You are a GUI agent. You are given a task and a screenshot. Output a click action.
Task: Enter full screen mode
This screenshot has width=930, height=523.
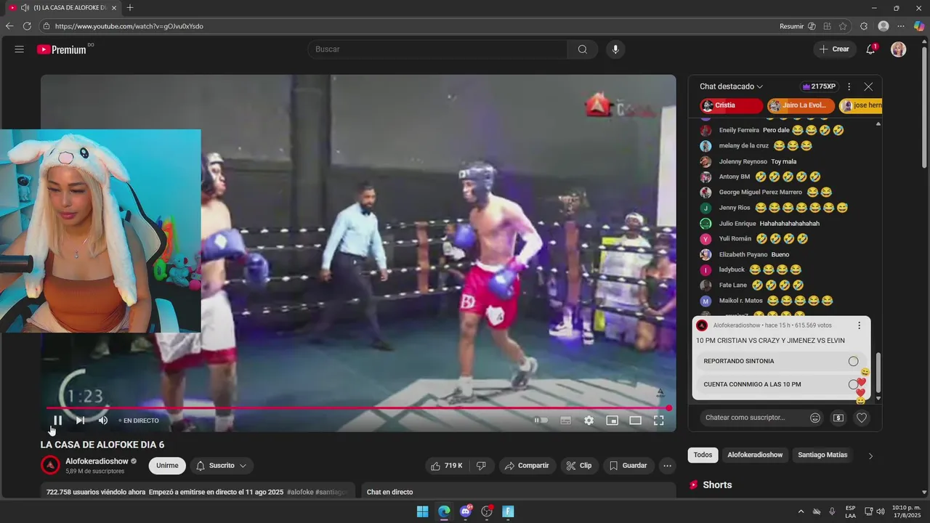pyautogui.click(x=659, y=421)
